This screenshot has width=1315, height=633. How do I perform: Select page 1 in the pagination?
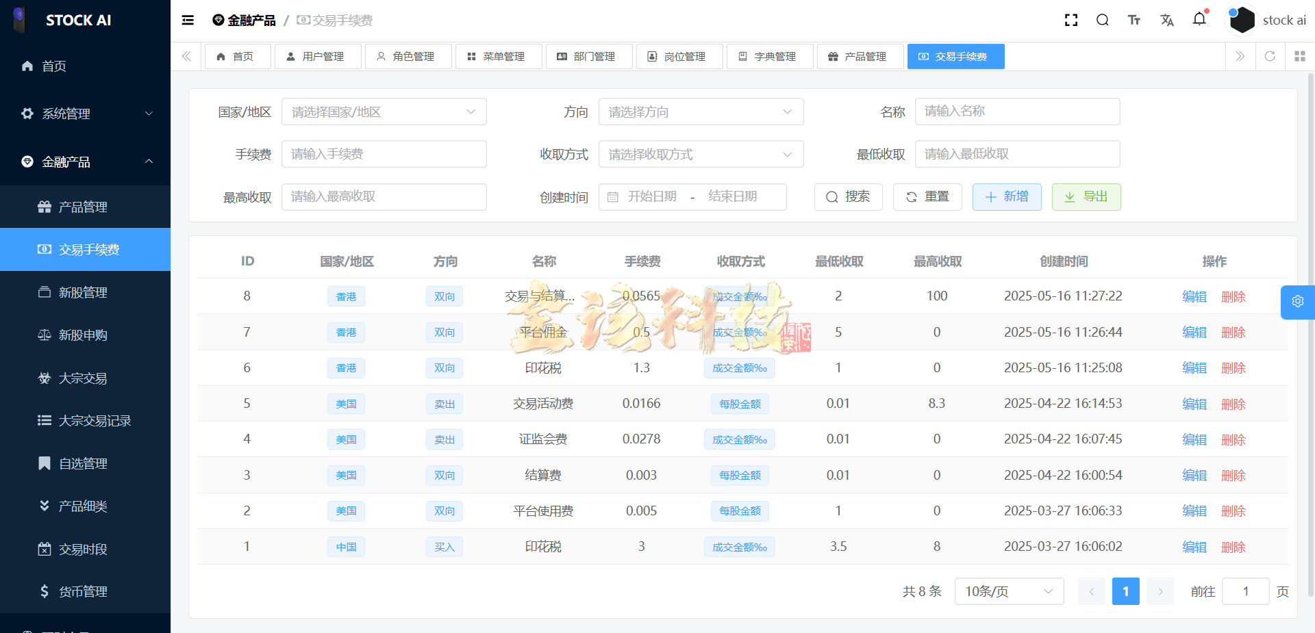pos(1125,591)
